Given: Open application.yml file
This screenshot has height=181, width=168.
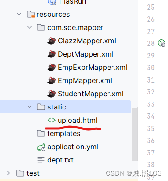Looking at the screenshot, I should 73,147.
